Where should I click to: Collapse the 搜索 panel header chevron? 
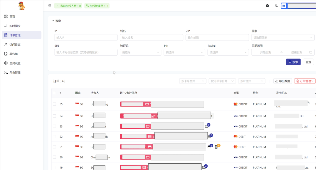53,21
